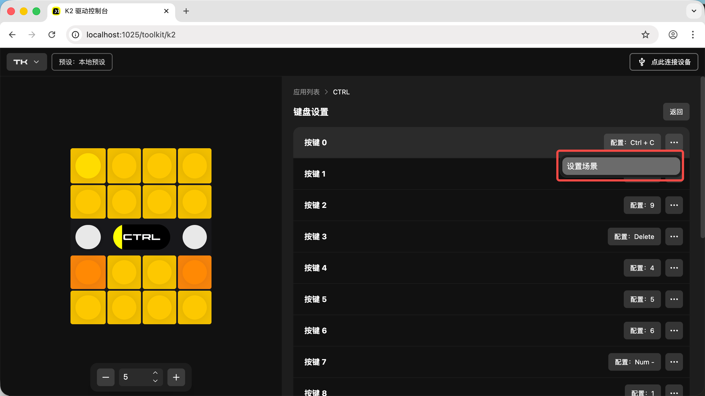Click the plus button below the keypad
Image resolution: width=705 pixels, height=396 pixels.
[176, 377]
